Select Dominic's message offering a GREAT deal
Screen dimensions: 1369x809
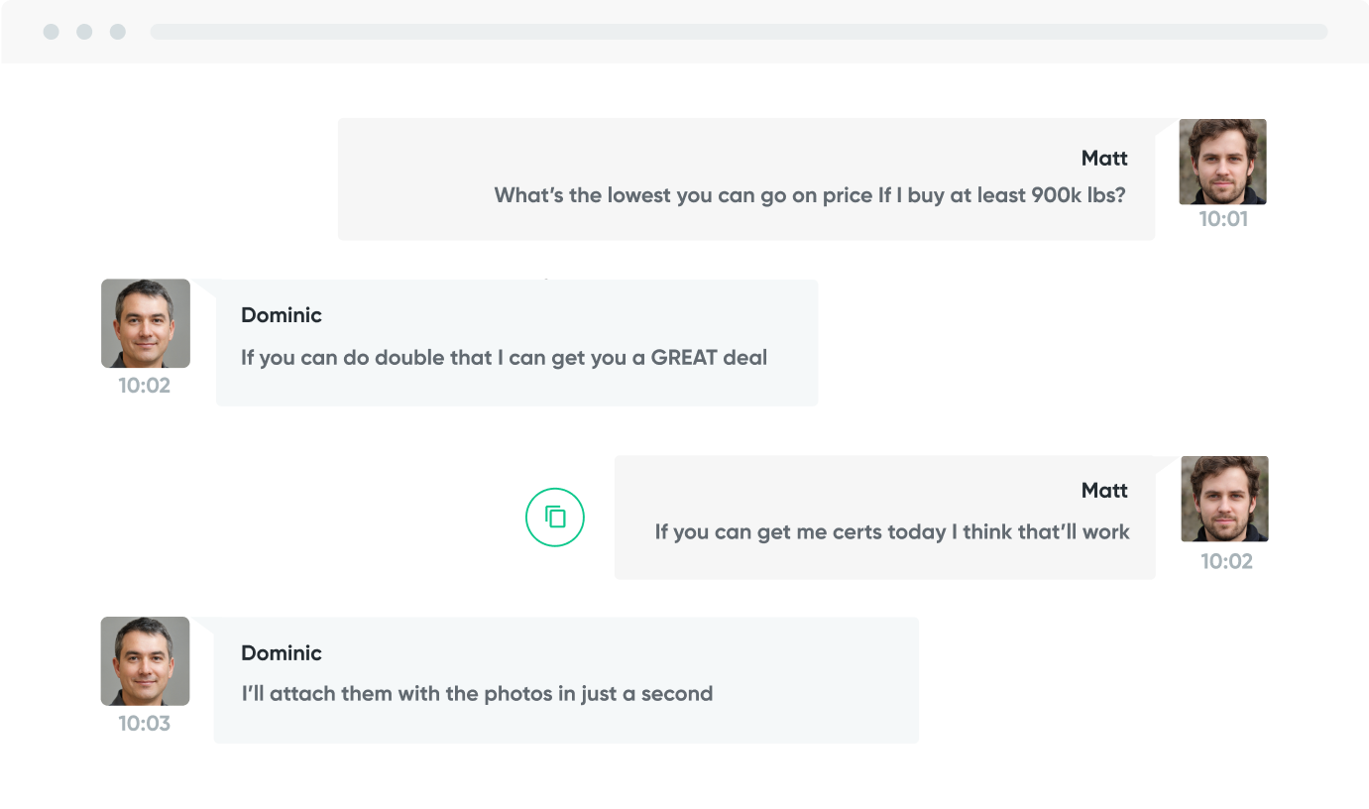point(504,358)
